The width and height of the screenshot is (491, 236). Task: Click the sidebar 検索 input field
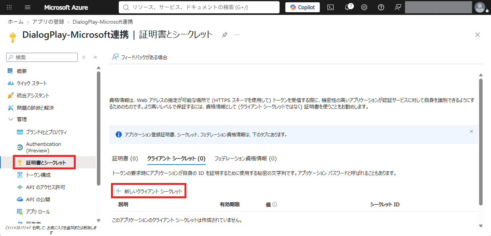coord(42,57)
